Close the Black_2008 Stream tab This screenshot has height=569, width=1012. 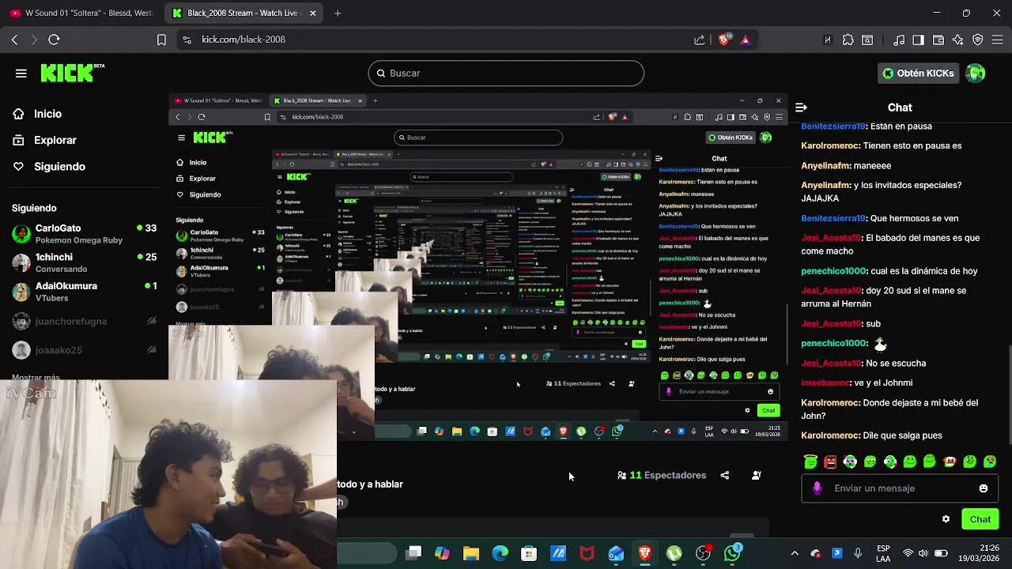[x=313, y=13]
